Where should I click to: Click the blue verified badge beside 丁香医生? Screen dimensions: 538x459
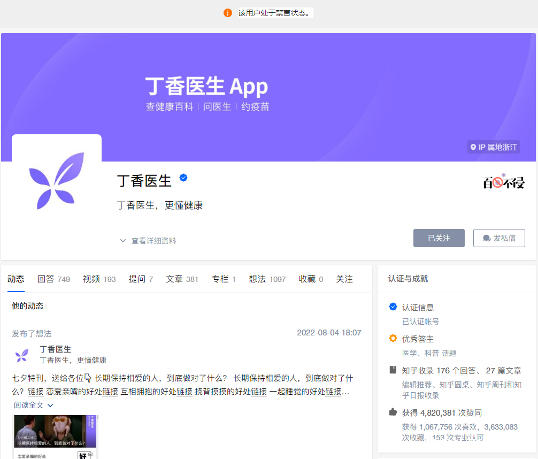pyautogui.click(x=183, y=178)
